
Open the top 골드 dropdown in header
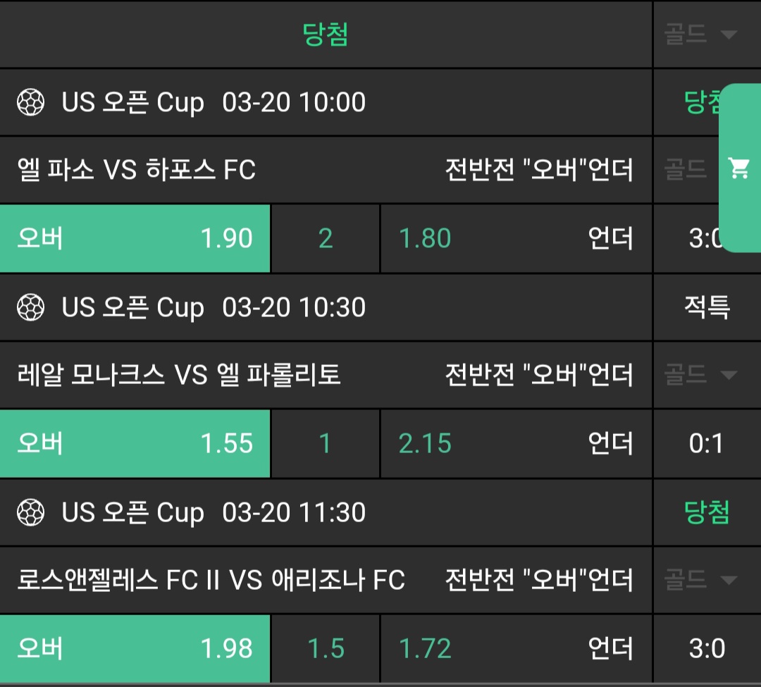(700, 34)
